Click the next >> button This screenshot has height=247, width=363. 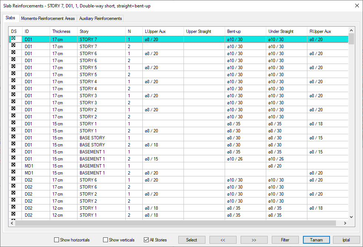(254, 240)
